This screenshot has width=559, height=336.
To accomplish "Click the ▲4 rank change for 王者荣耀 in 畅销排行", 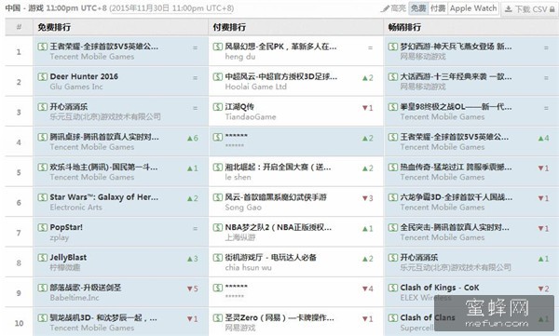I will 543,139.
